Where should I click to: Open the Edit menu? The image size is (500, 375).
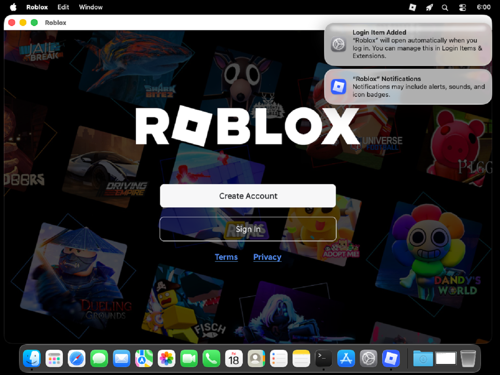click(63, 7)
